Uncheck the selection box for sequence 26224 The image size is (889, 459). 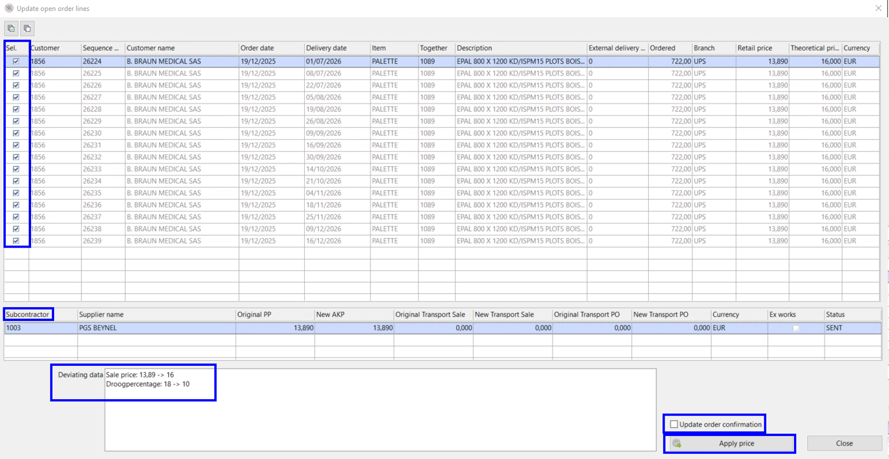pyautogui.click(x=16, y=62)
